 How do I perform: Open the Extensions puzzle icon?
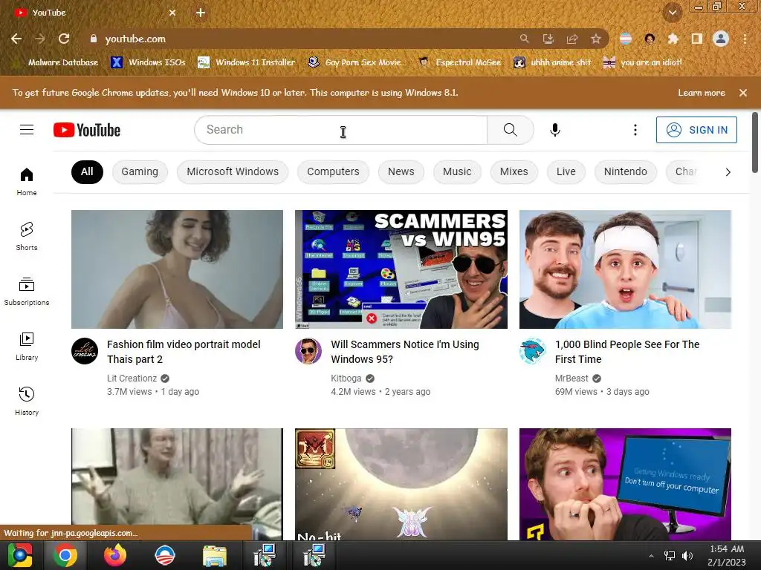click(673, 39)
